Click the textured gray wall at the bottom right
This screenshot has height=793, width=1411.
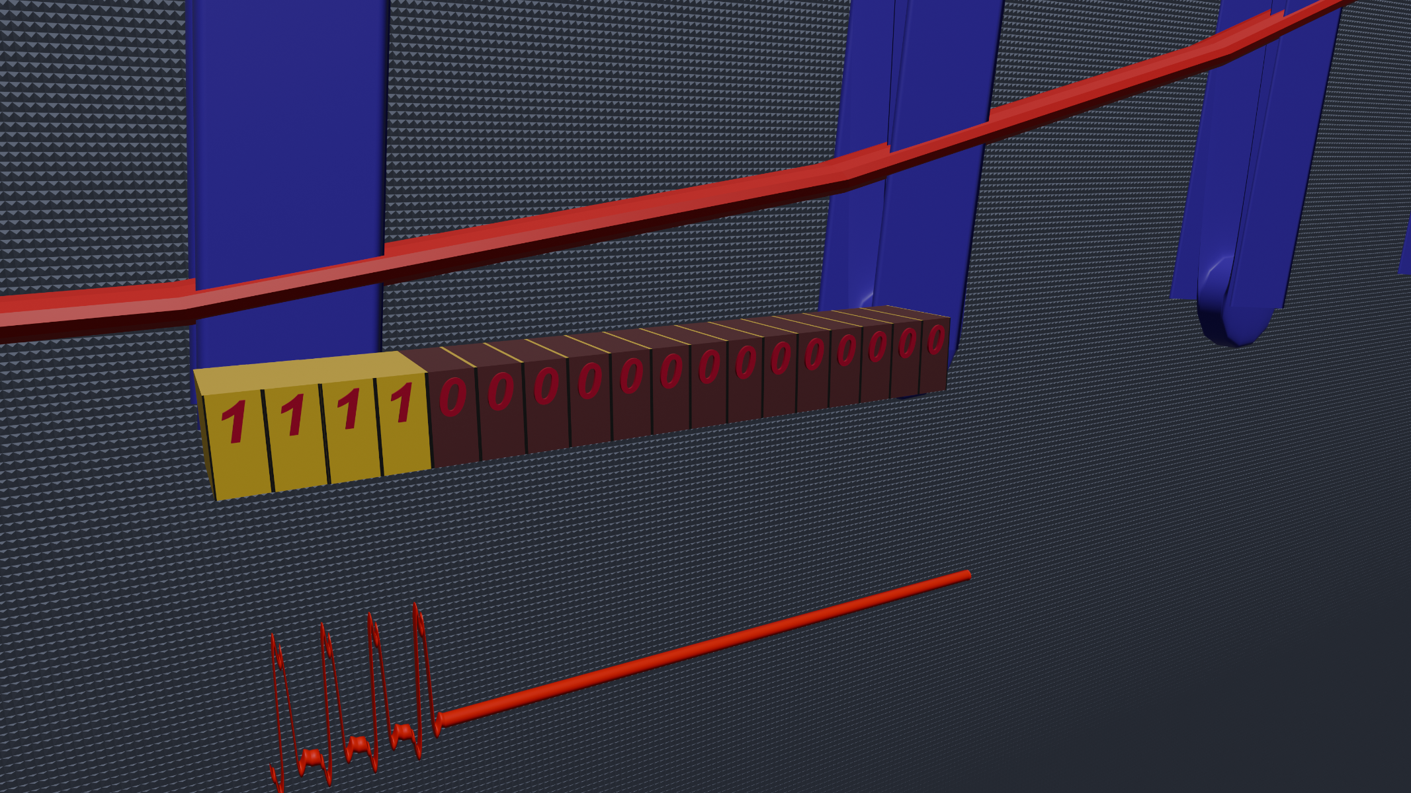click(x=1191, y=628)
